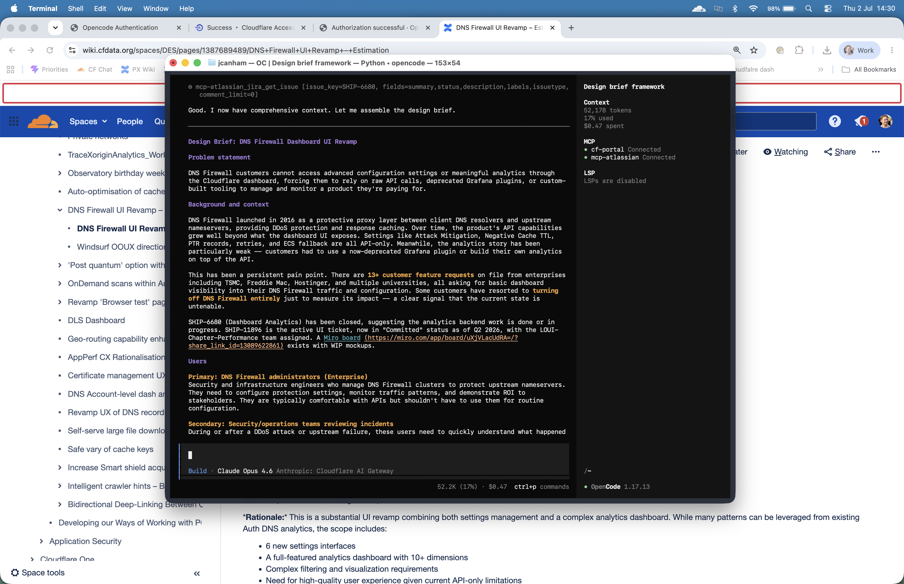The height and width of the screenshot is (584, 904).
Task: Expand the 'Post quantum' option tree item
Action: (60, 265)
